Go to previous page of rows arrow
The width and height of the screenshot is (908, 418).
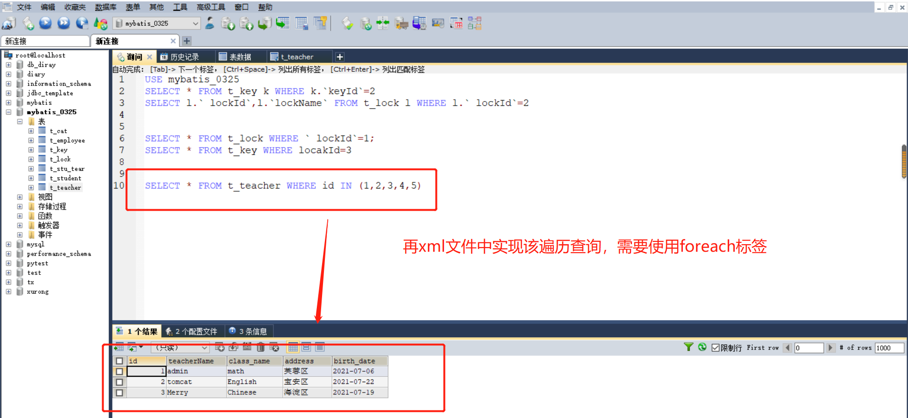click(x=787, y=348)
